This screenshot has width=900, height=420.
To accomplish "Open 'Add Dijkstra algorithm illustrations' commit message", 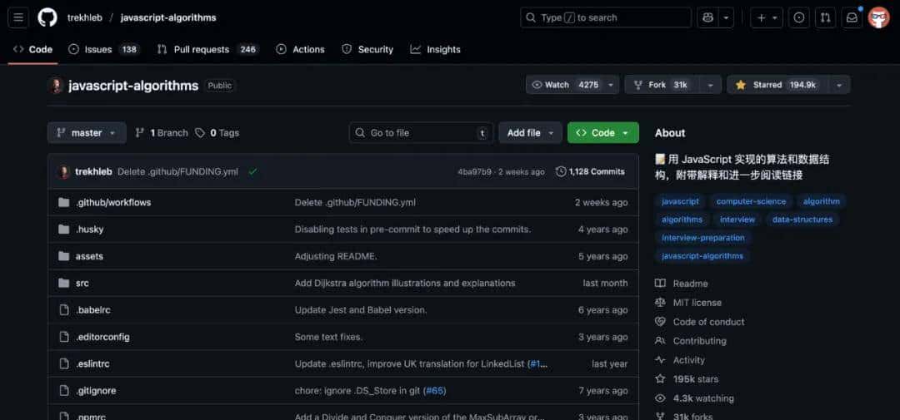I will click(405, 283).
